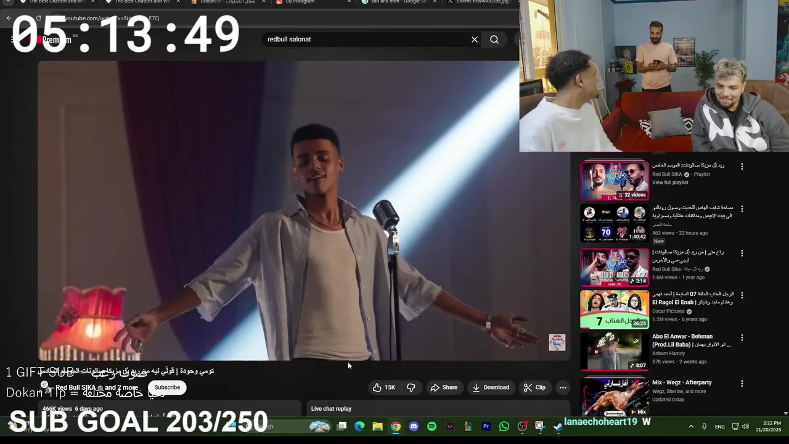
Task: Close the DokanTIP browser tab
Action: [264, 2]
